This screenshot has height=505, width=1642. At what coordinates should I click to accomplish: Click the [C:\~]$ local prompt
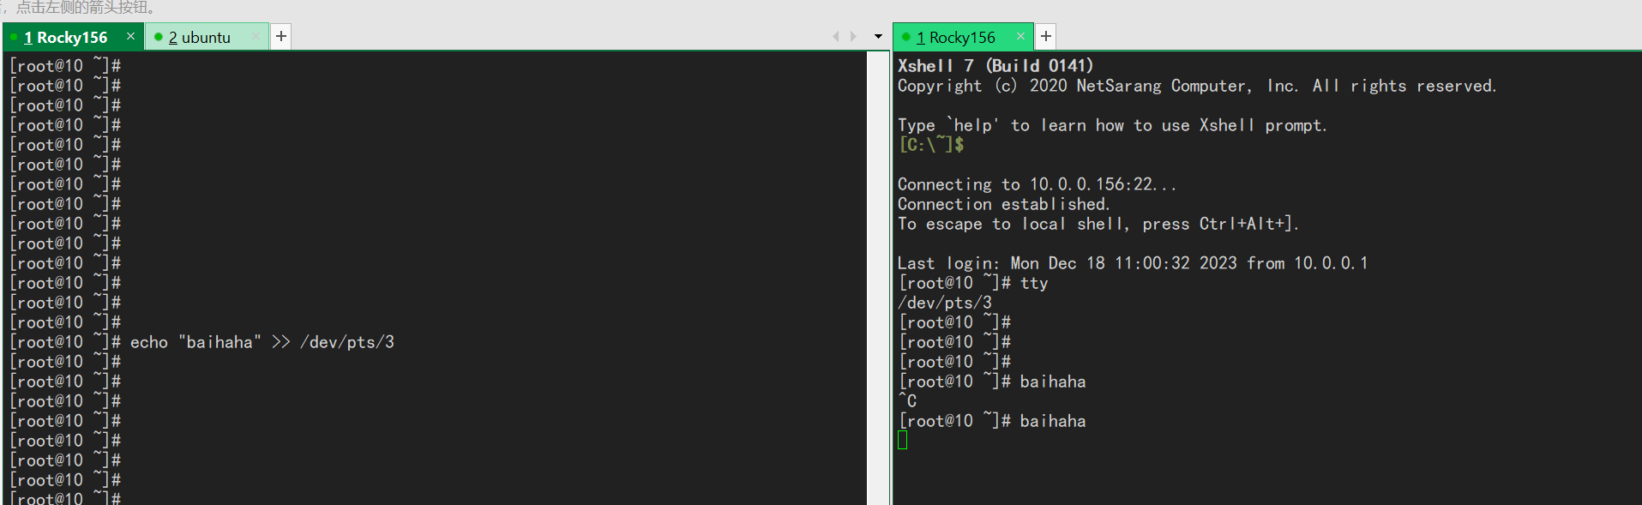pos(931,145)
